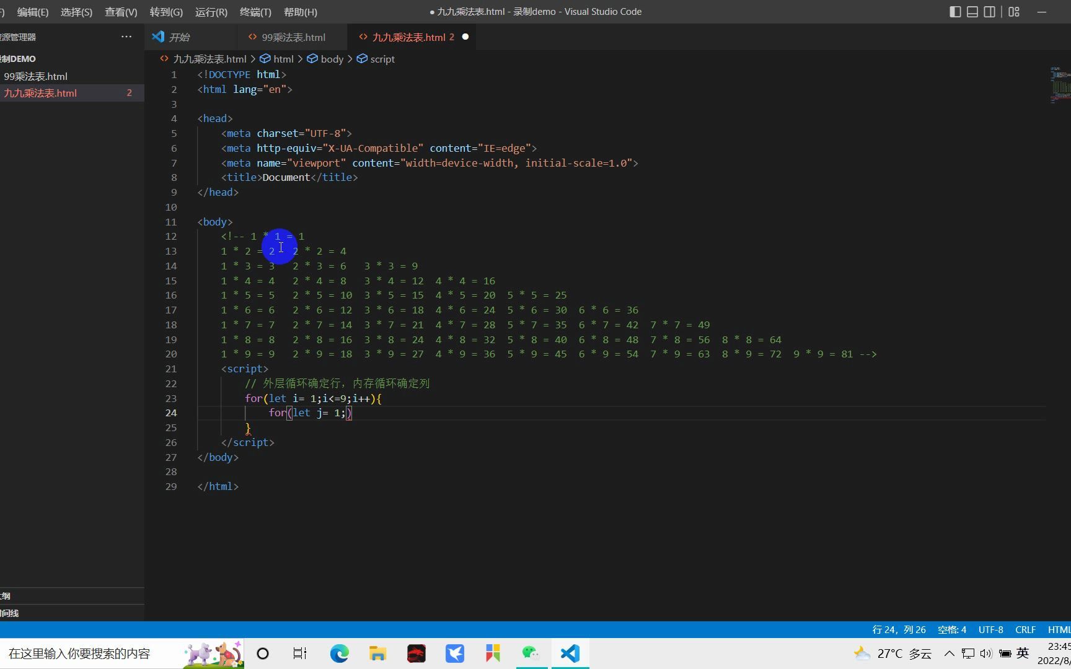This screenshot has height=669, width=1071.
Task: Change language mode HTML
Action: tap(1059, 629)
